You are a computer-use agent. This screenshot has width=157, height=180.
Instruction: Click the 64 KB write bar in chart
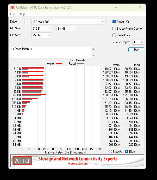click(34, 95)
